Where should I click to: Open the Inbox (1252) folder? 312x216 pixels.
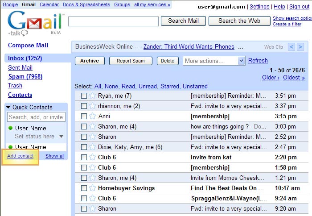coord(25,58)
